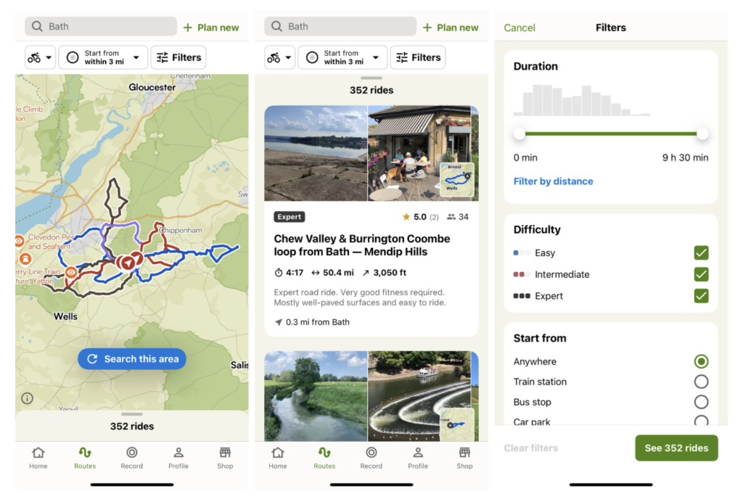Tap the current location marker on map
Screen dimensions: 743x502
tap(128, 262)
